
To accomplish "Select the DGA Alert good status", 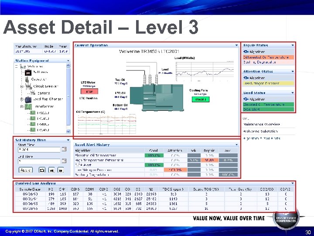I will (x=268, y=109).
